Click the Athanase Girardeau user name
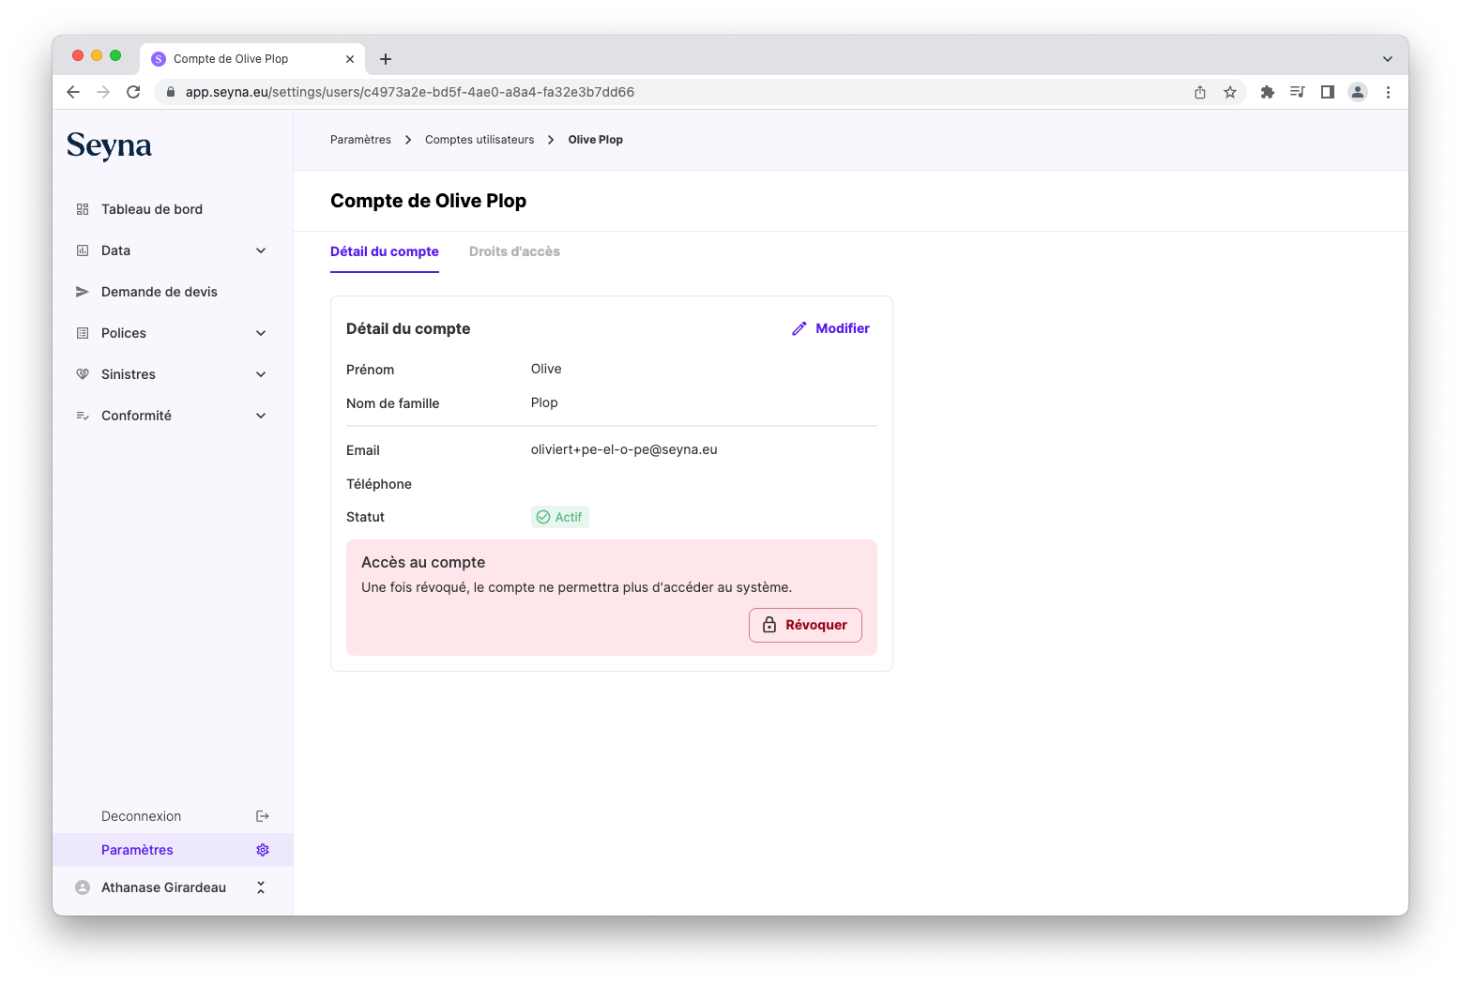The width and height of the screenshot is (1461, 985). 163,887
